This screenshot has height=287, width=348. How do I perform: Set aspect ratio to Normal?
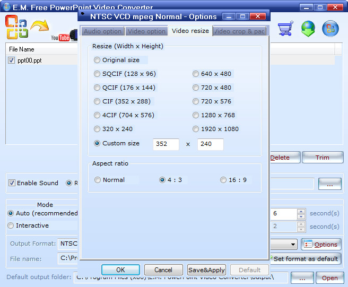click(98, 179)
